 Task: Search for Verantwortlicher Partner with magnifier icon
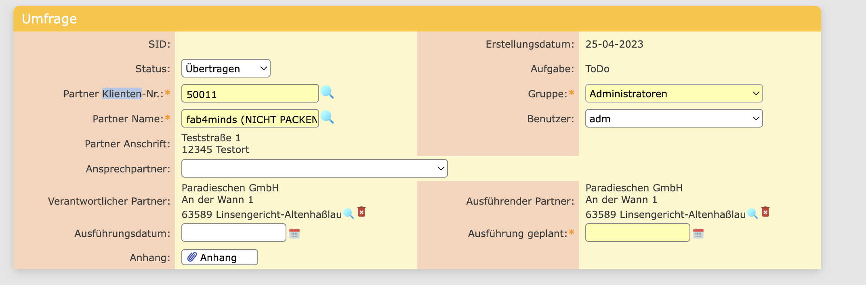pos(349,213)
